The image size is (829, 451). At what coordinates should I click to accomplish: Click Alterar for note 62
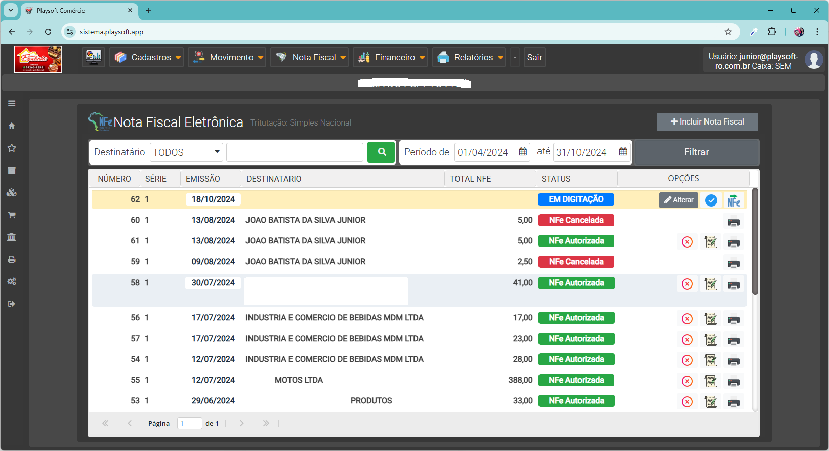pos(679,200)
